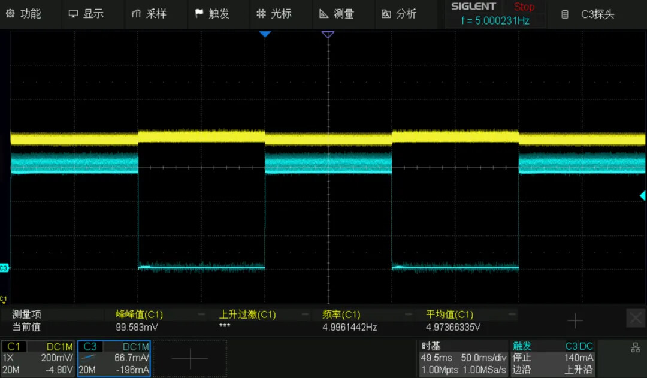
Task: Open the 采样 (Acquire) menu
Action: click(x=149, y=14)
